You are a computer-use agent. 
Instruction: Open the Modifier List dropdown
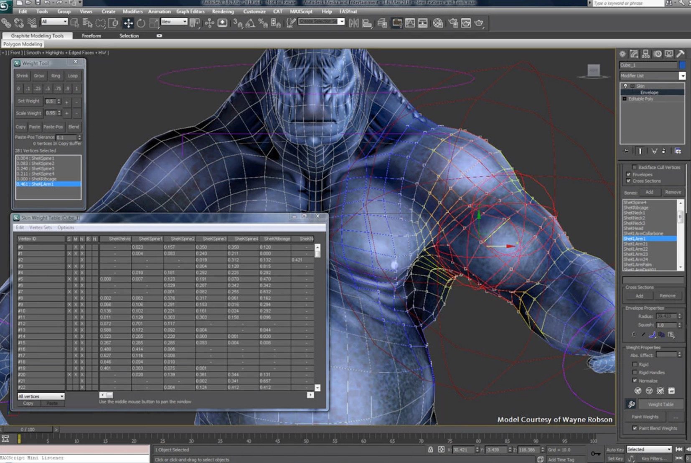653,76
